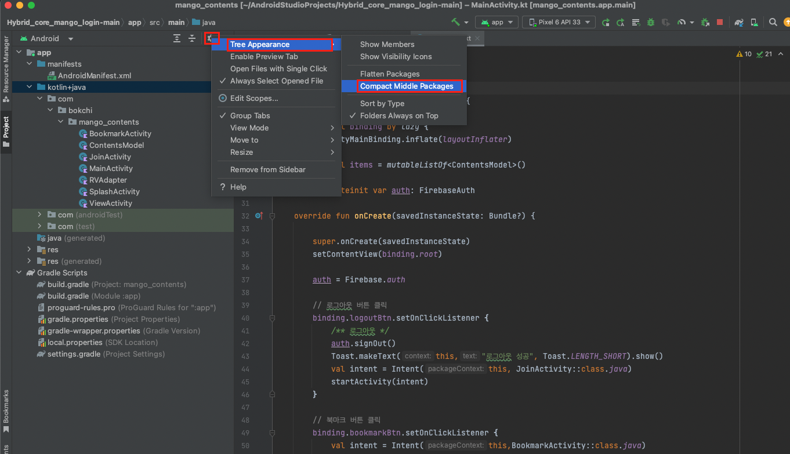Toggle the Group Tabs option

(250, 116)
